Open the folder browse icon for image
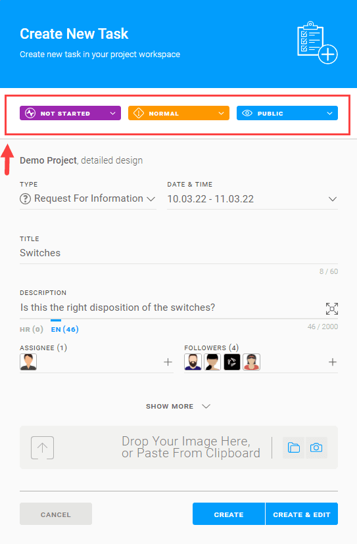Screen dimensions: 357x544 pyautogui.click(x=293, y=447)
